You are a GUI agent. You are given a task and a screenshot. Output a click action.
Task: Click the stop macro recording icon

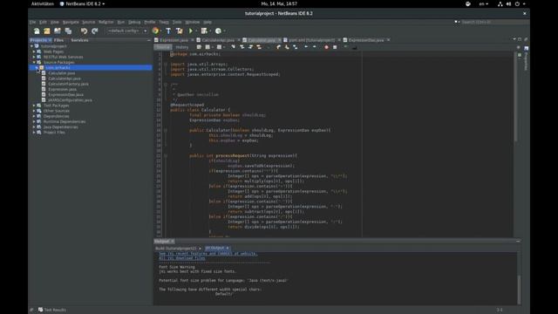click(x=335, y=47)
